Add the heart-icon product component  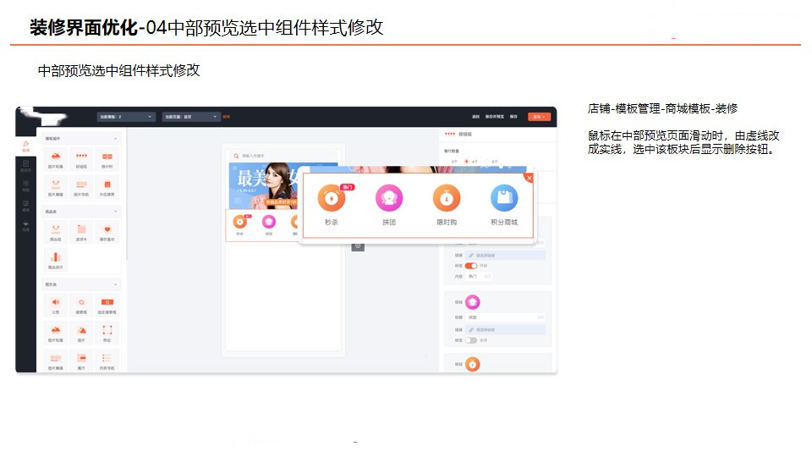tap(107, 232)
